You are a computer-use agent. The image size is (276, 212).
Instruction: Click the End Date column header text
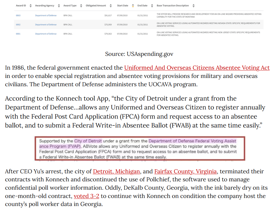(142, 6)
